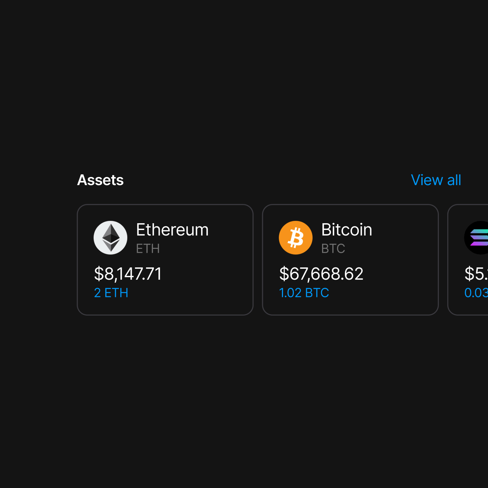Click the $8,147.71 Ethereum balance
The image size is (488, 488).
click(x=128, y=274)
